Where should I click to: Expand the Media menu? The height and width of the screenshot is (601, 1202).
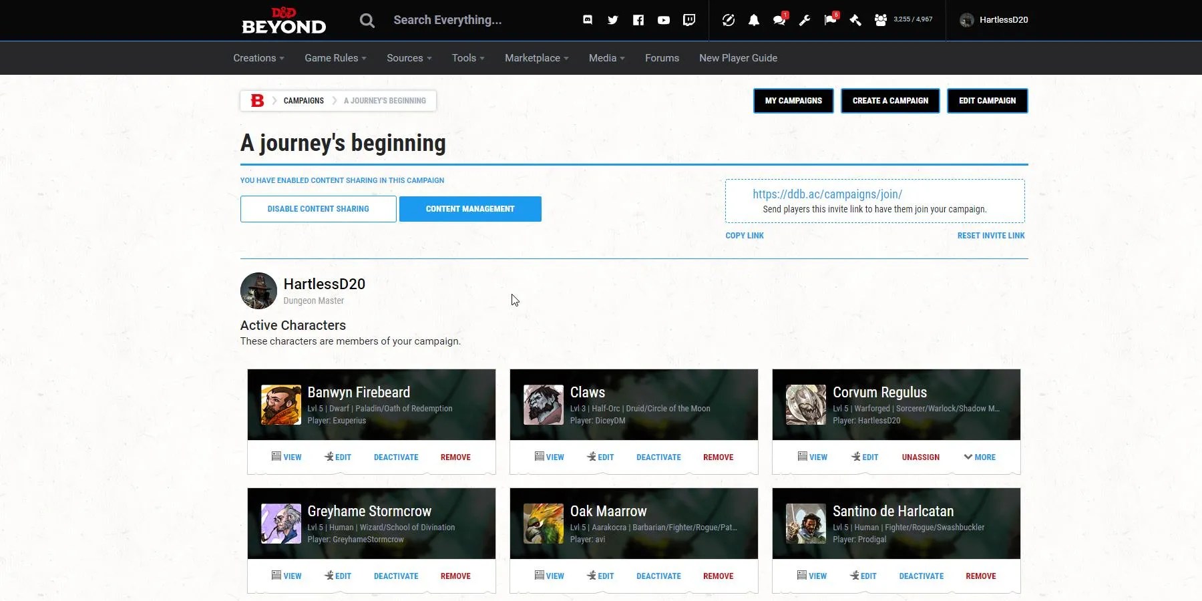pos(607,58)
